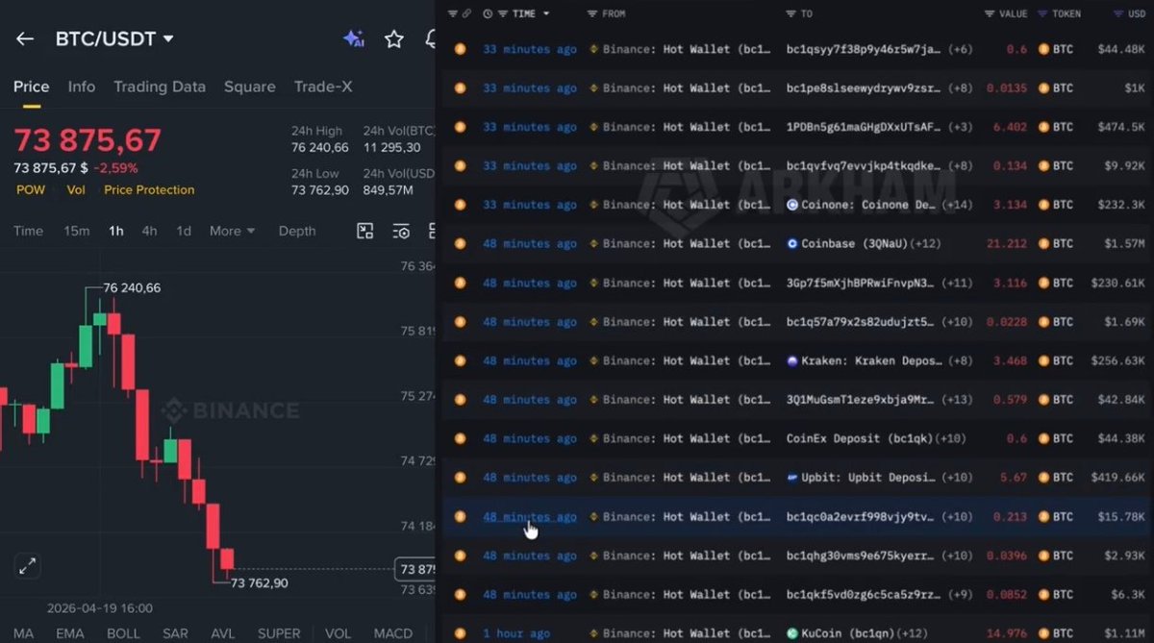
Task: Click the Coinbase logo icon in TO column
Action: (x=792, y=244)
